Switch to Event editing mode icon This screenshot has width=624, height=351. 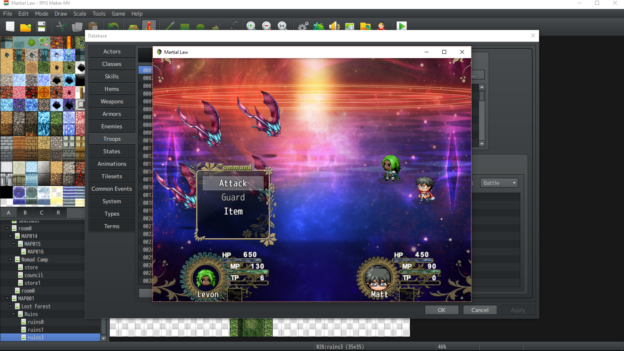click(149, 26)
